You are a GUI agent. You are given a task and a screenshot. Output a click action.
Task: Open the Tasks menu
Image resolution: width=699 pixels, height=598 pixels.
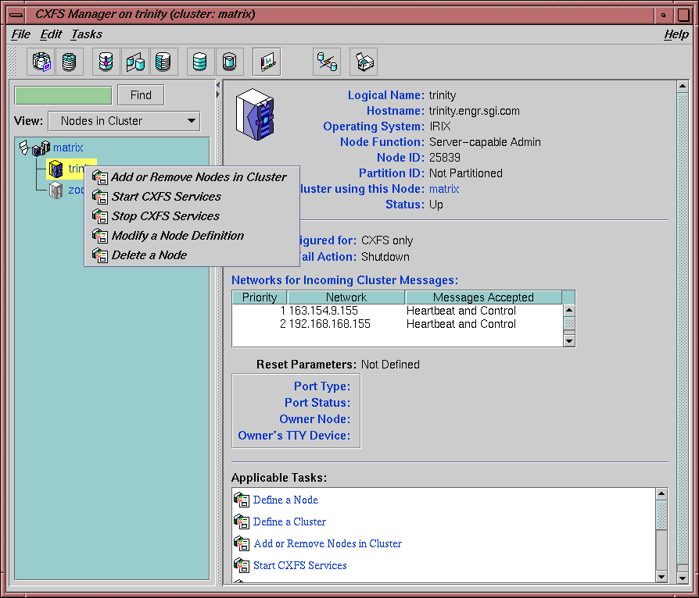87,34
